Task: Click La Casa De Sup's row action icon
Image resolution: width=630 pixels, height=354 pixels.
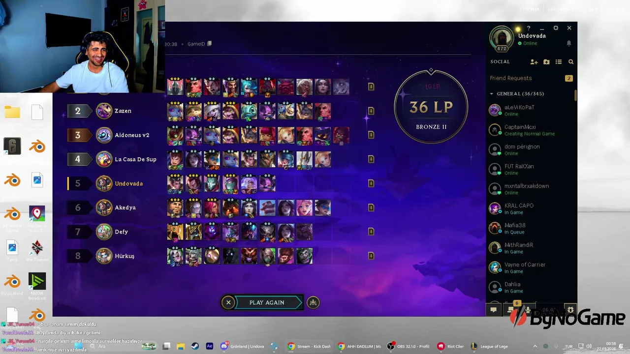Action: pos(371,159)
